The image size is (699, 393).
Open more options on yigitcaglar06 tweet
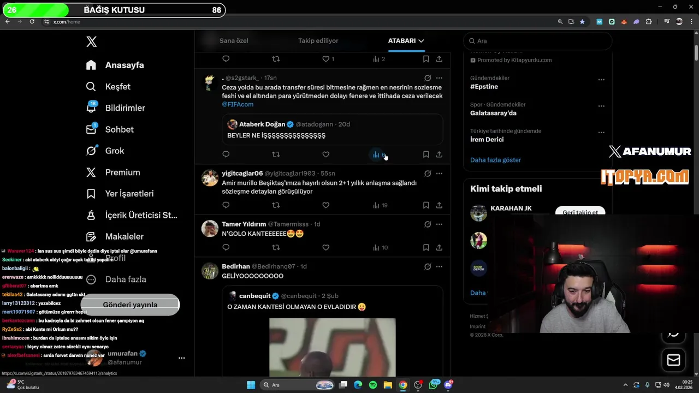tap(439, 174)
